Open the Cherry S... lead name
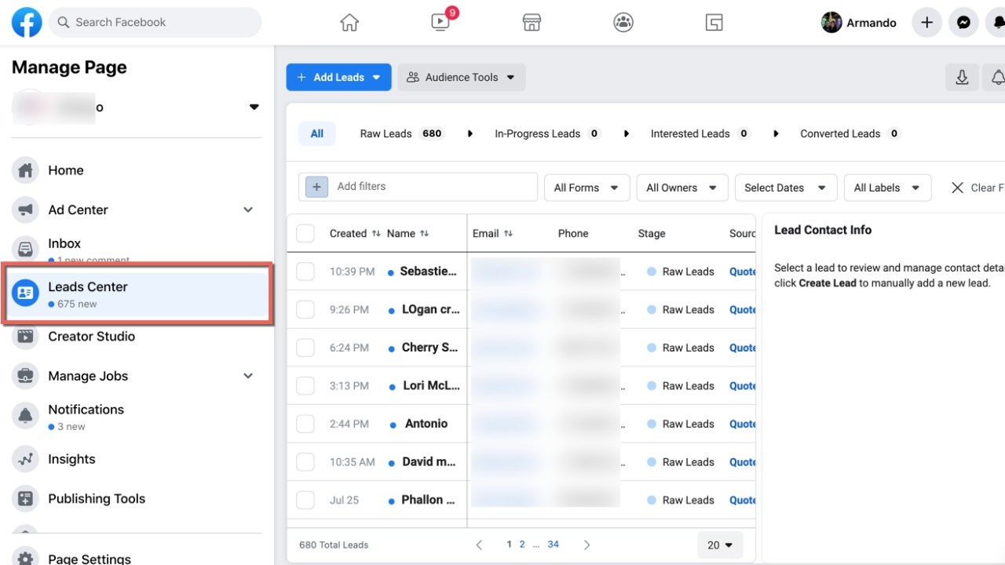 click(x=430, y=348)
